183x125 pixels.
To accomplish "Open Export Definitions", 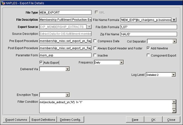I will click(43, 120).
